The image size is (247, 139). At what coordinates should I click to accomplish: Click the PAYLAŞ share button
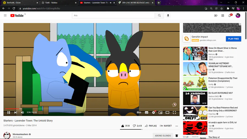tap(151, 126)
